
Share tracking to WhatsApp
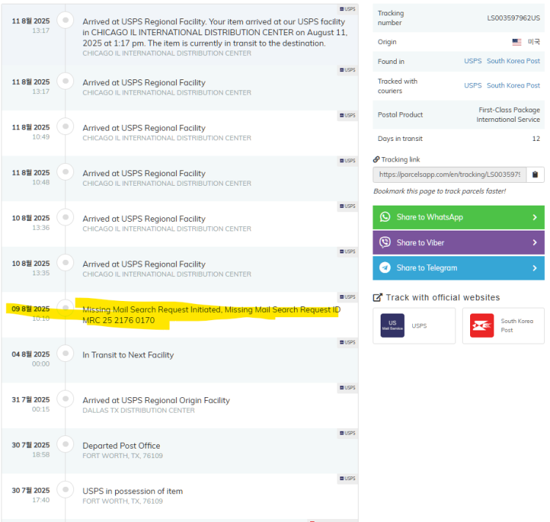coord(458,217)
